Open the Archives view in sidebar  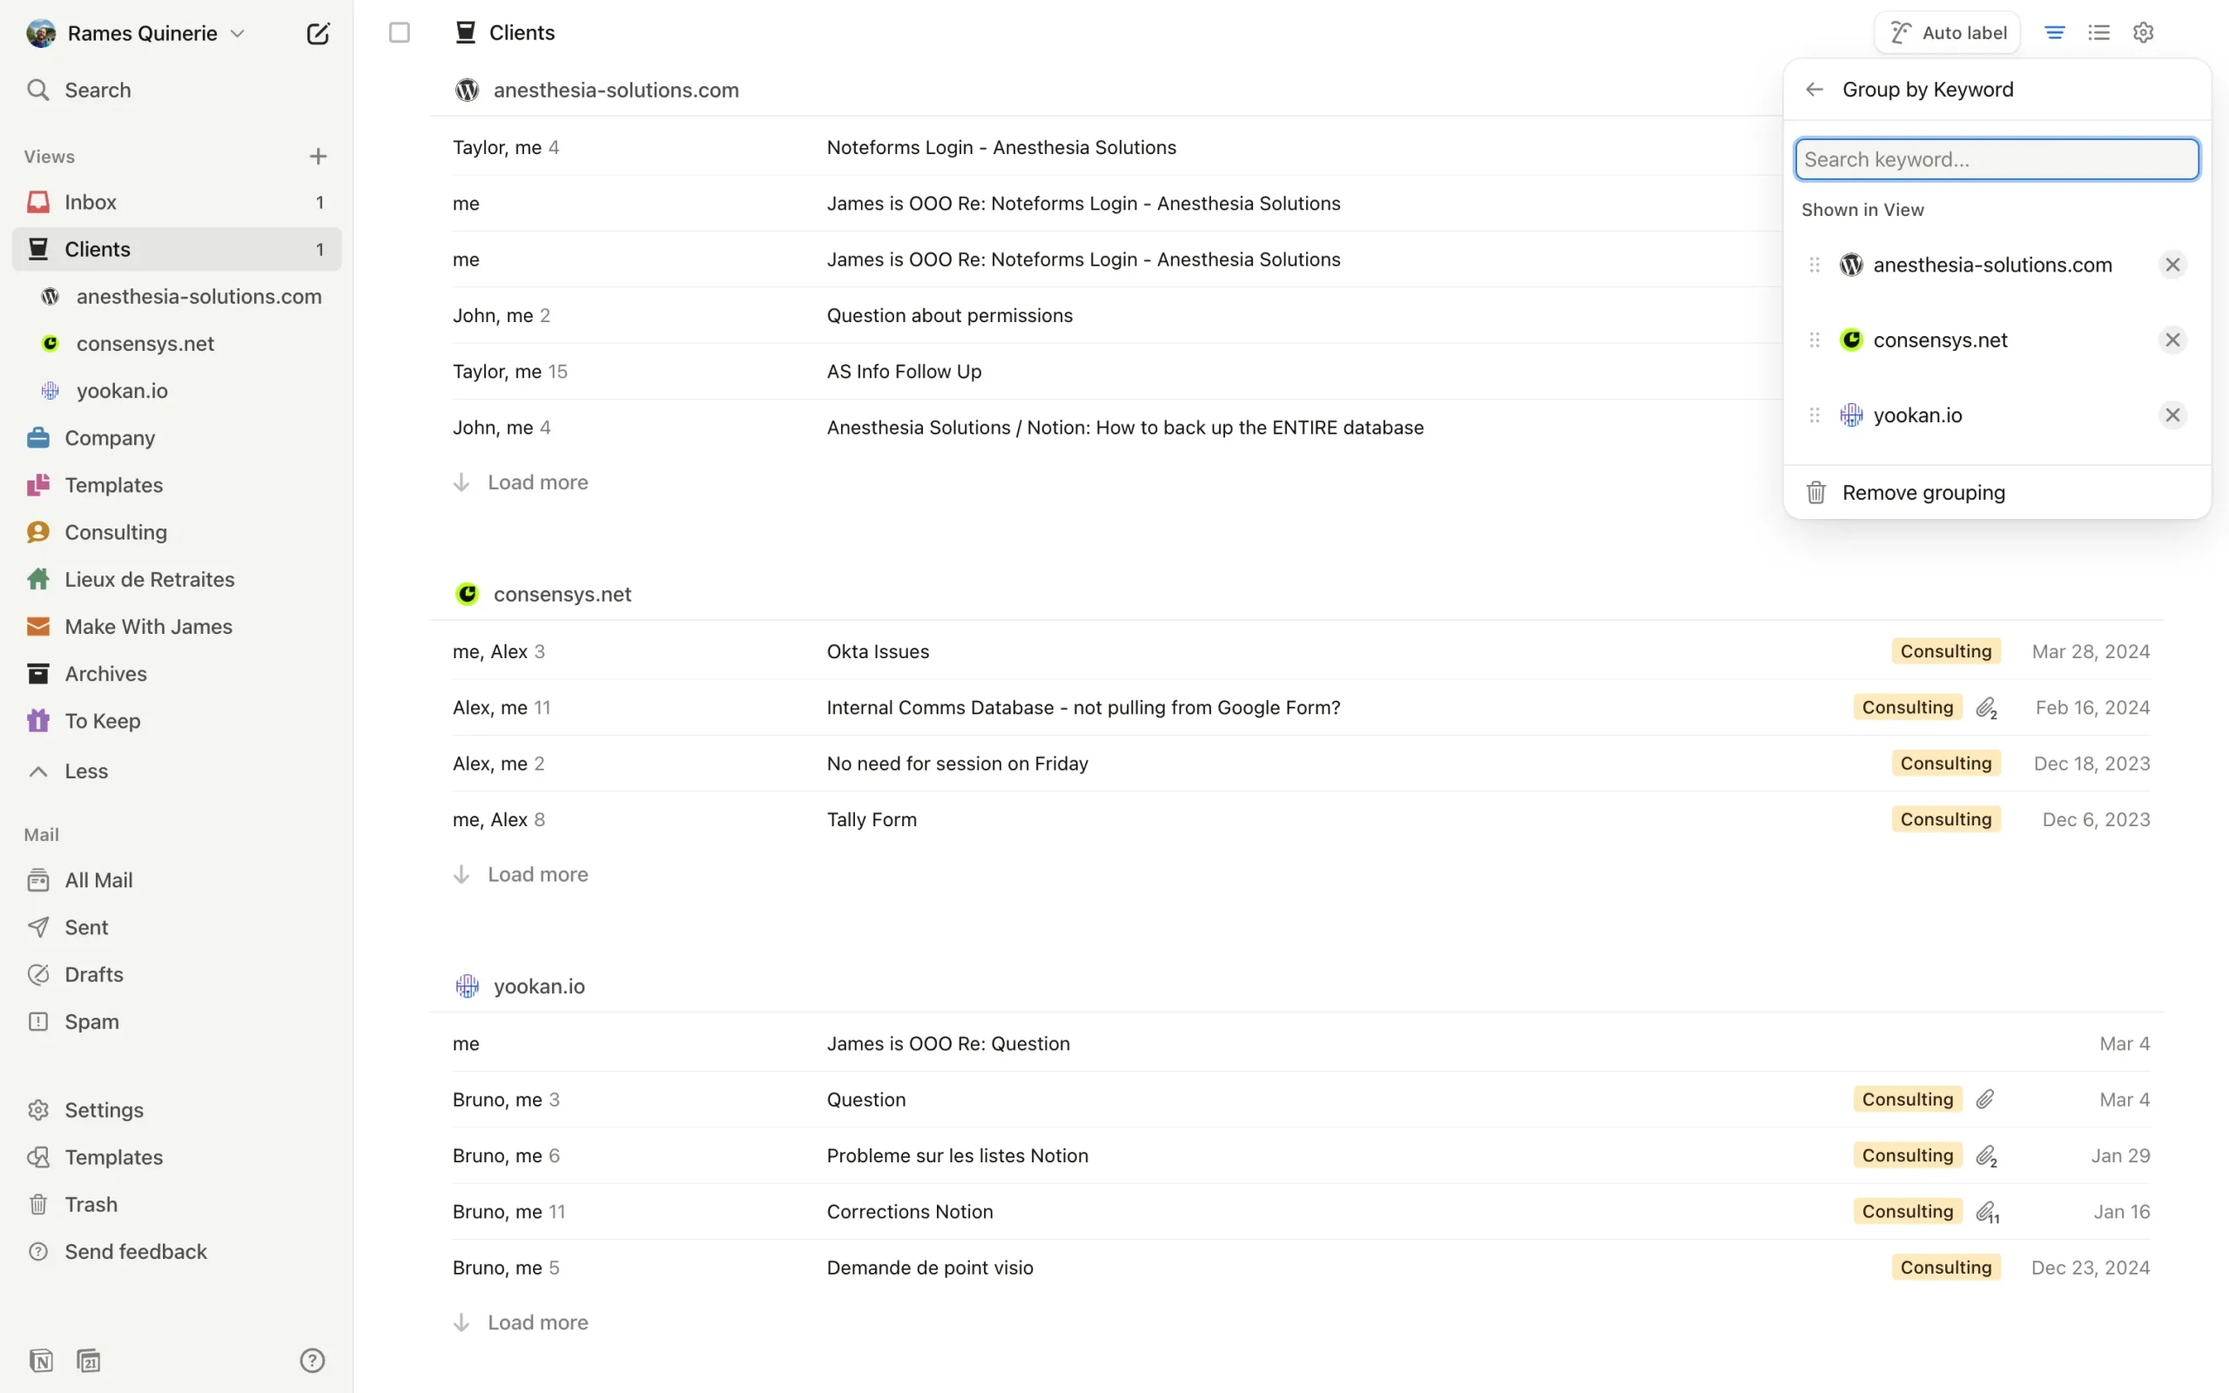[x=105, y=674]
